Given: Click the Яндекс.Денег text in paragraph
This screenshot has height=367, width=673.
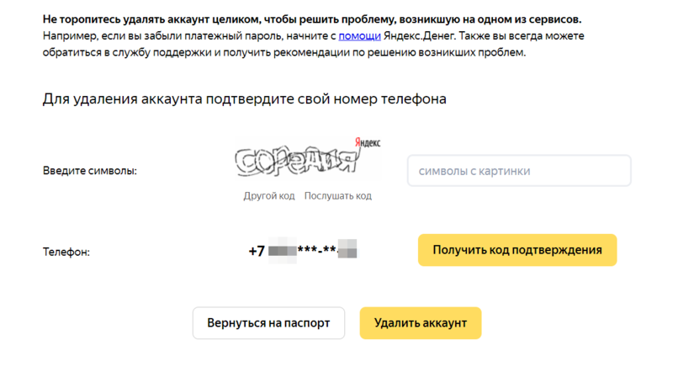Looking at the screenshot, I should click(419, 36).
